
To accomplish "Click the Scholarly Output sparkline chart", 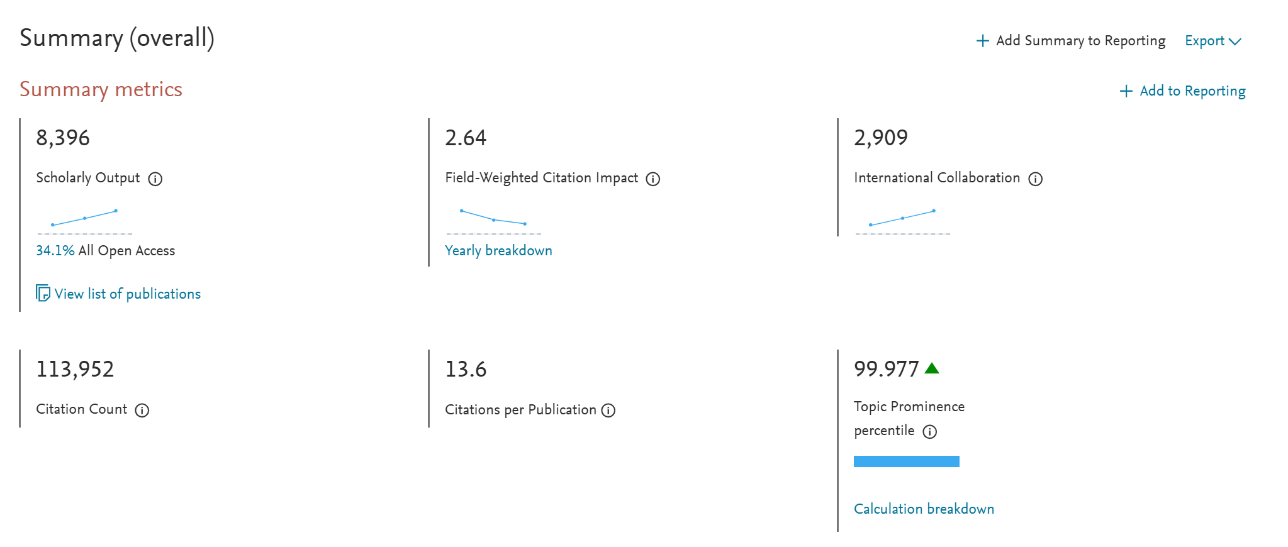I will coord(84,220).
